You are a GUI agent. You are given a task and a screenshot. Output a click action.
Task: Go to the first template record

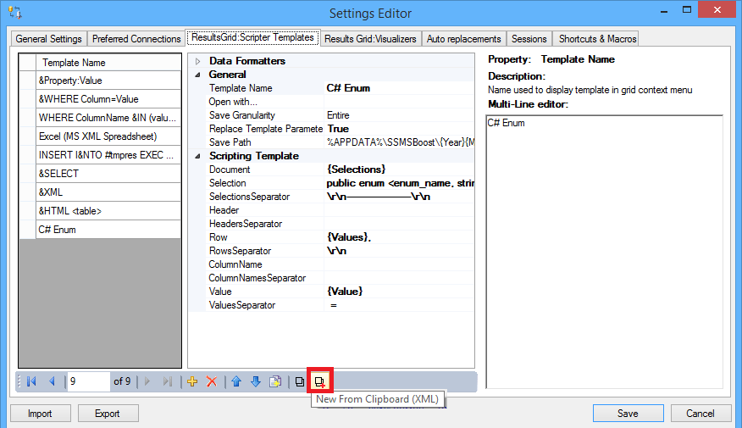click(31, 381)
